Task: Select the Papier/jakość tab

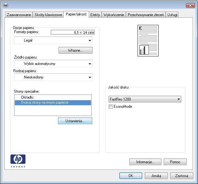Action: [x=76, y=14]
